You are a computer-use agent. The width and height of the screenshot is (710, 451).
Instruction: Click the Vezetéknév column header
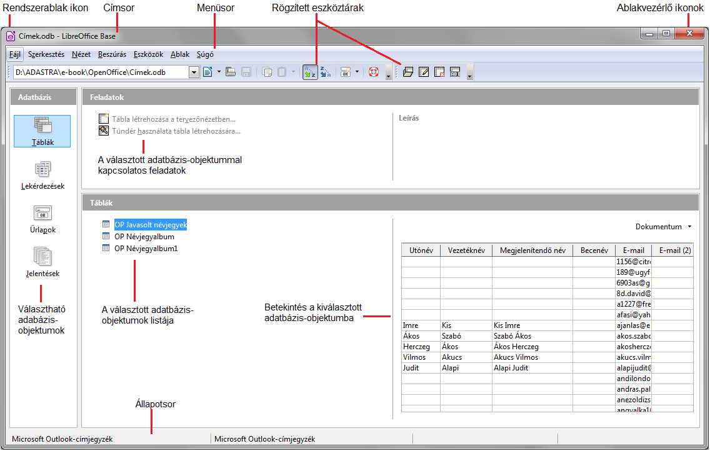(x=466, y=250)
